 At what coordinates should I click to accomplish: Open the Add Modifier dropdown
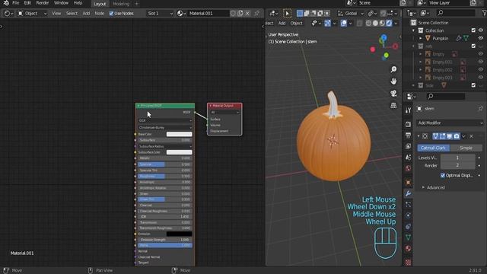(450, 123)
